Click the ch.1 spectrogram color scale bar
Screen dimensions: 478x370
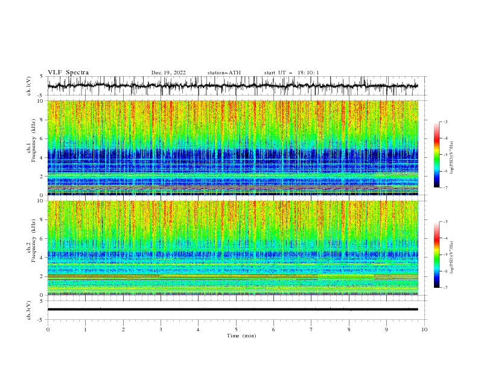pyautogui.click(x=436, y=155)
